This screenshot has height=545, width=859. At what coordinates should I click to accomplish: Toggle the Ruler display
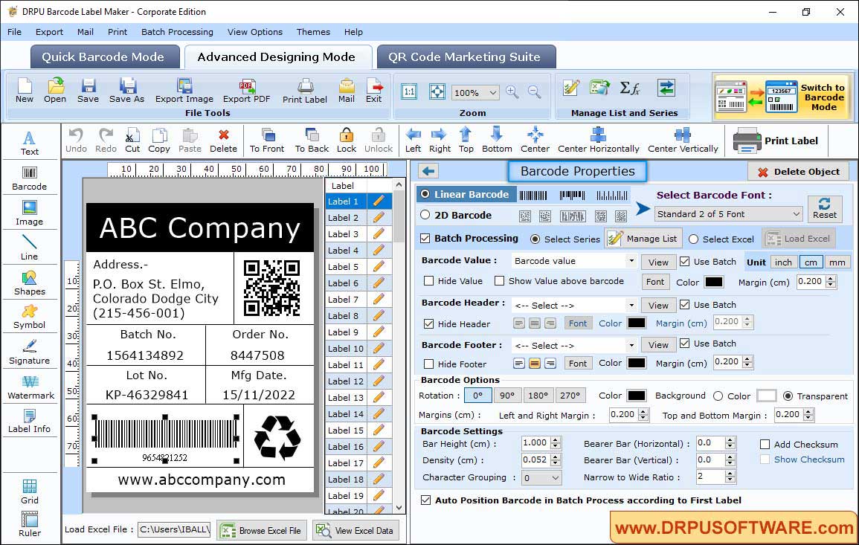tap(30, 524)
